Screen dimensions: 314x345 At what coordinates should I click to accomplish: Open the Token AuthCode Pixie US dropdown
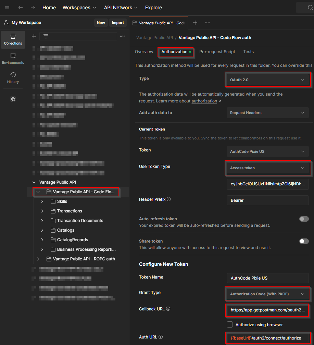tap(268, 151)
